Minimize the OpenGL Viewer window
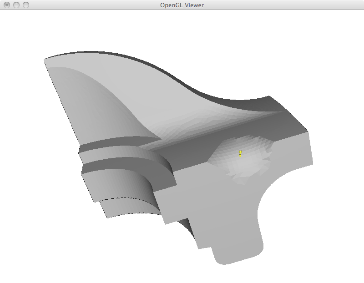Viewport: 364px width, 283px height. (16, 5)
